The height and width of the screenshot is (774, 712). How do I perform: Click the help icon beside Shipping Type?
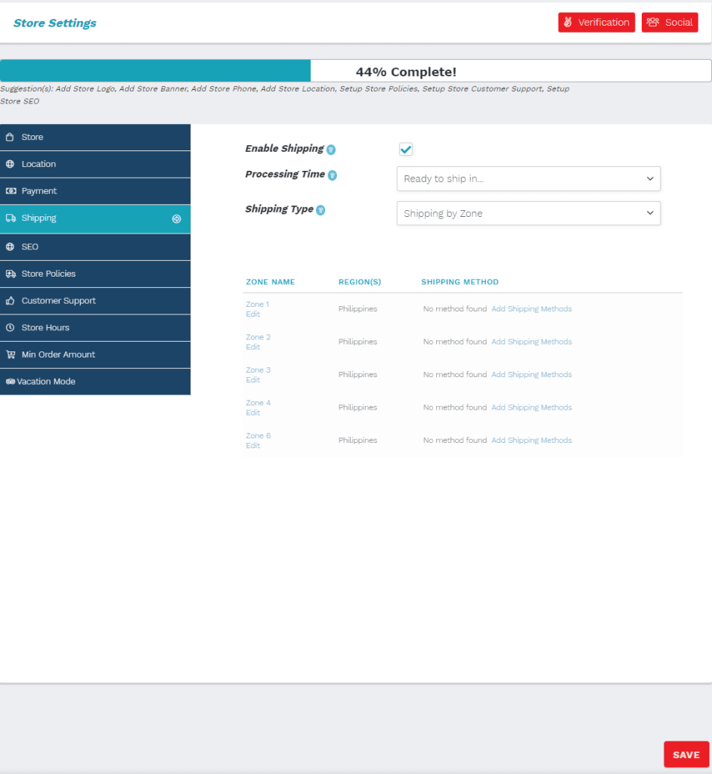320,210
